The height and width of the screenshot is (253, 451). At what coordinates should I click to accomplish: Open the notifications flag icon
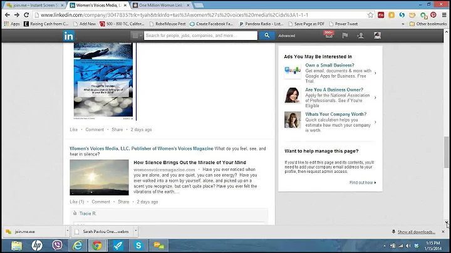345,35
